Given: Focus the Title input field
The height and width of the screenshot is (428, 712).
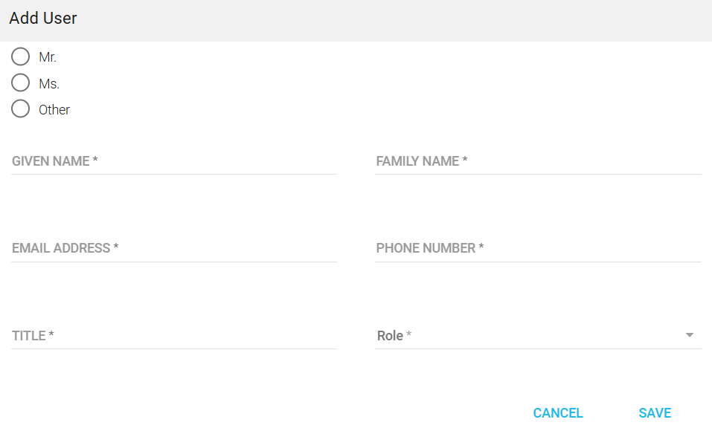Looking at the screenshot, I should [174, 336].
